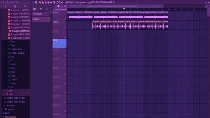This screenshot has height=118, width=210.
Task: Select the Delete tool
Action: 46,2
